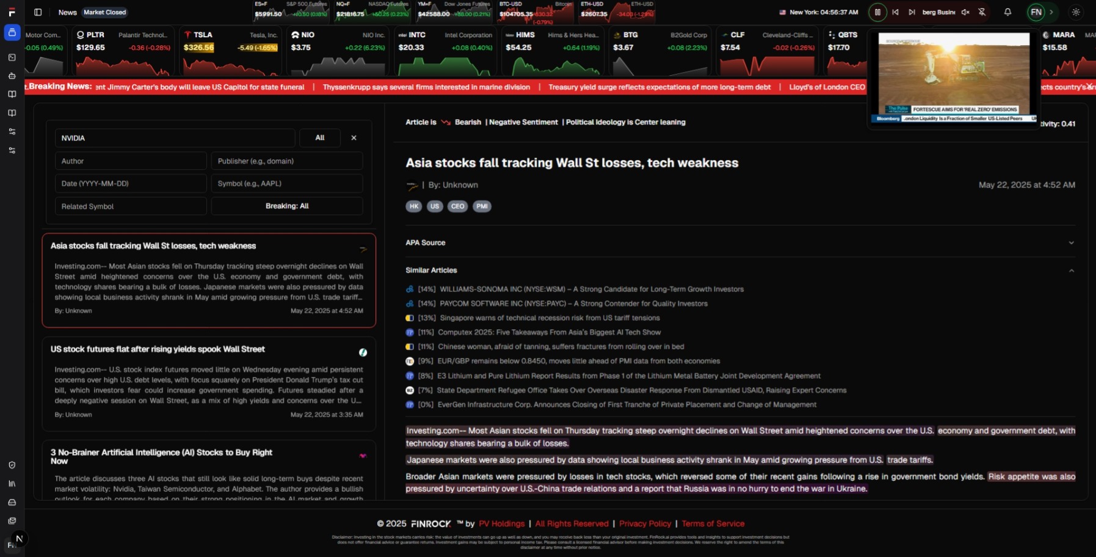Open the CLF Cleveland-Cliffs ticker card

click(x=768, y=51)
